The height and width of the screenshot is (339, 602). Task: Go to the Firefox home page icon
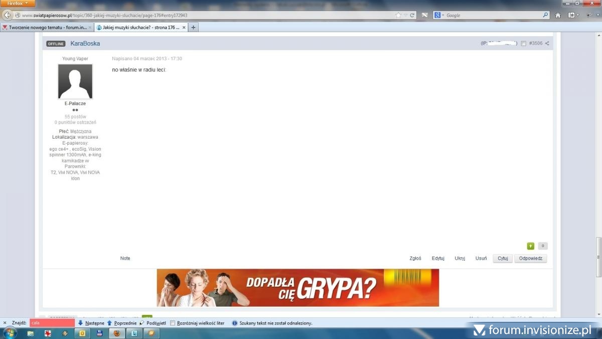(x=558, y=15)
